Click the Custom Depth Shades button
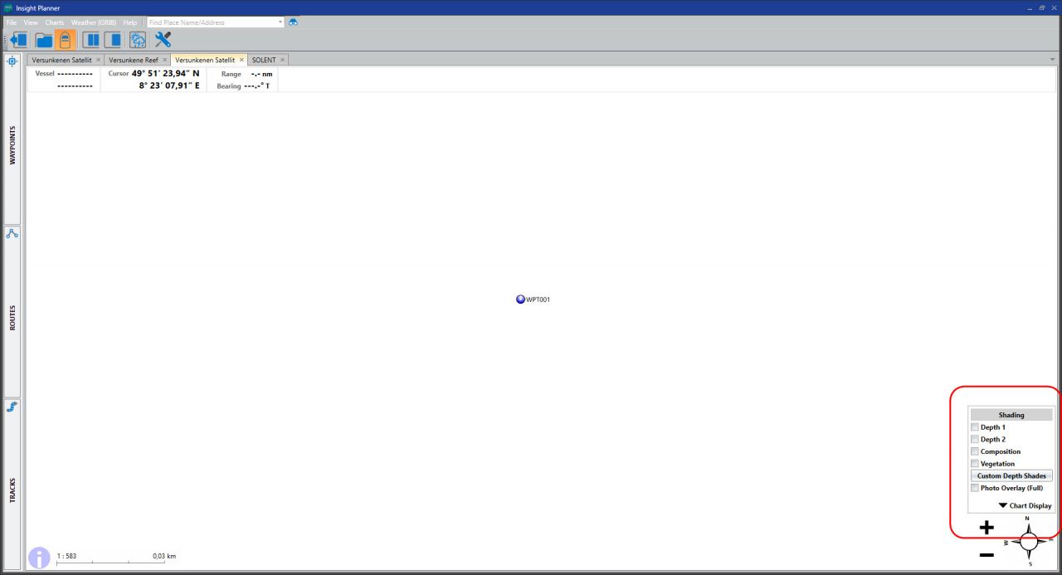This screenshot has height=575, width=1062. tap(1011, 476)
